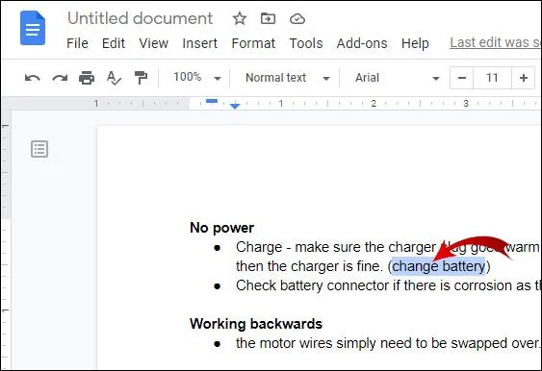Open the Edit menu
Viewport: 542px width, 371px height.
pyautogui.click(x=114, y=43)
